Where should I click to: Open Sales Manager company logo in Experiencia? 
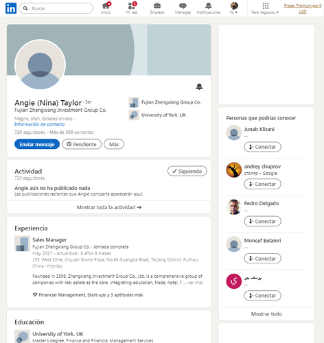pyautogui.click(x=22, y=244)
